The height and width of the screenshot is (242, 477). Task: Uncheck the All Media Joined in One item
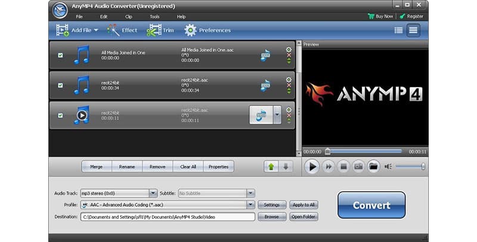pos(60,55)
